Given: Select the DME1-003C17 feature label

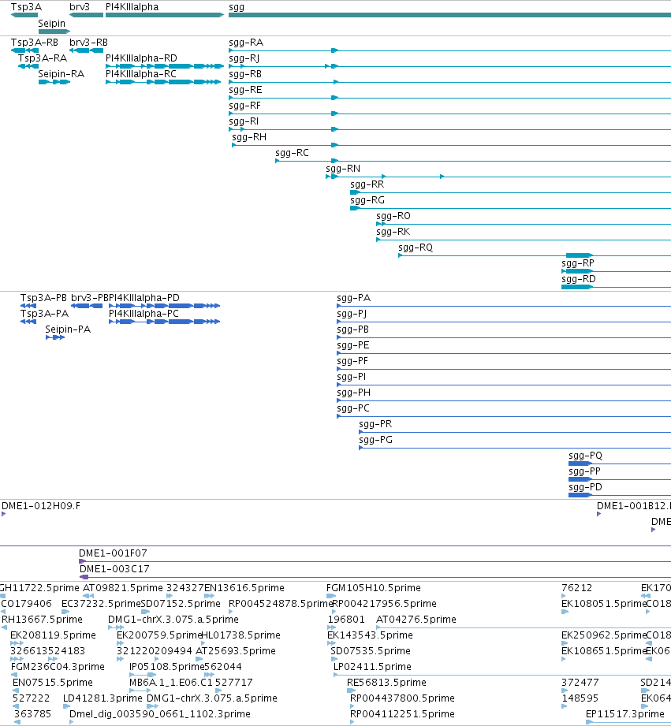Looking at the screenshot, I should click(x=114, y=568).
